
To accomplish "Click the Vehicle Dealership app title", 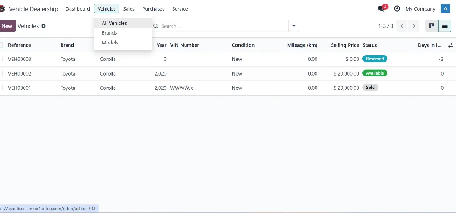I will (33, 9).
